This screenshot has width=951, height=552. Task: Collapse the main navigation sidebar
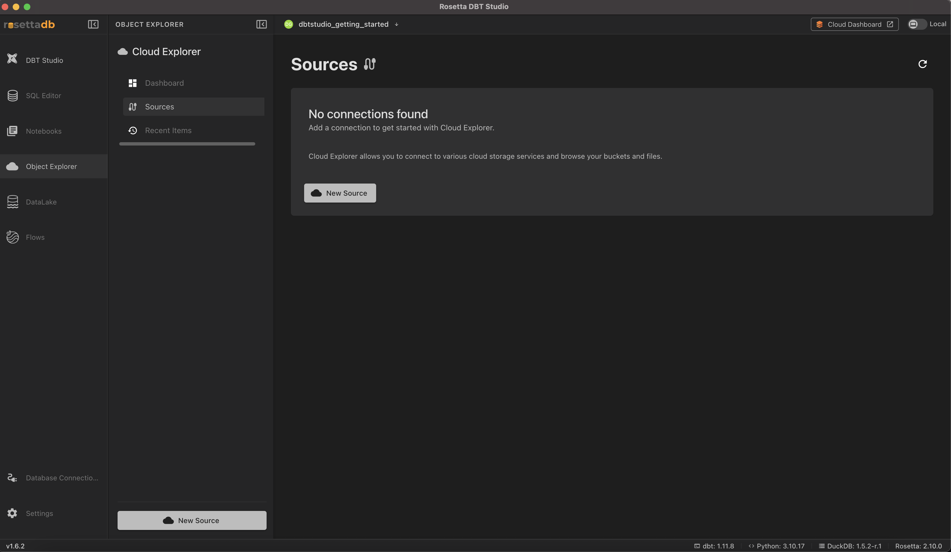[93, 25]
